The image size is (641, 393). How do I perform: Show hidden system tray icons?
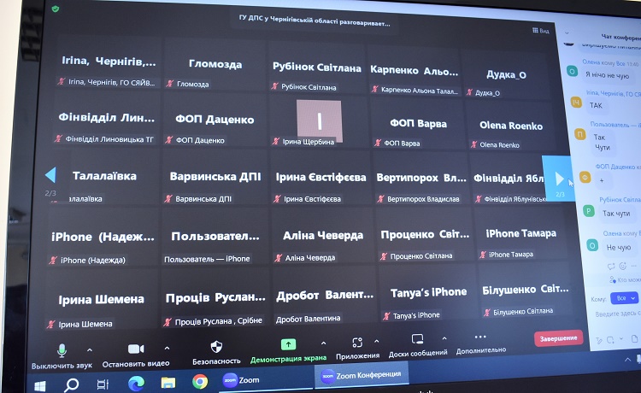[x=627, y=360]
